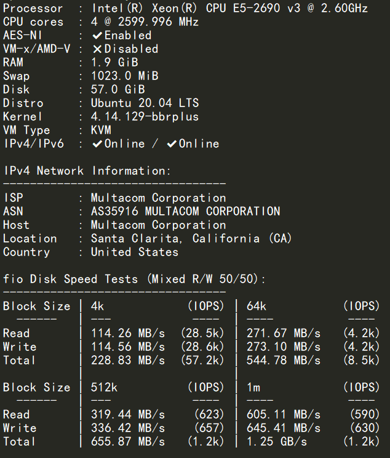Screen dimensions: 390x458
Task: Select the 4k total speed 228.83 MB/s
Action: [x=127, y=361]
